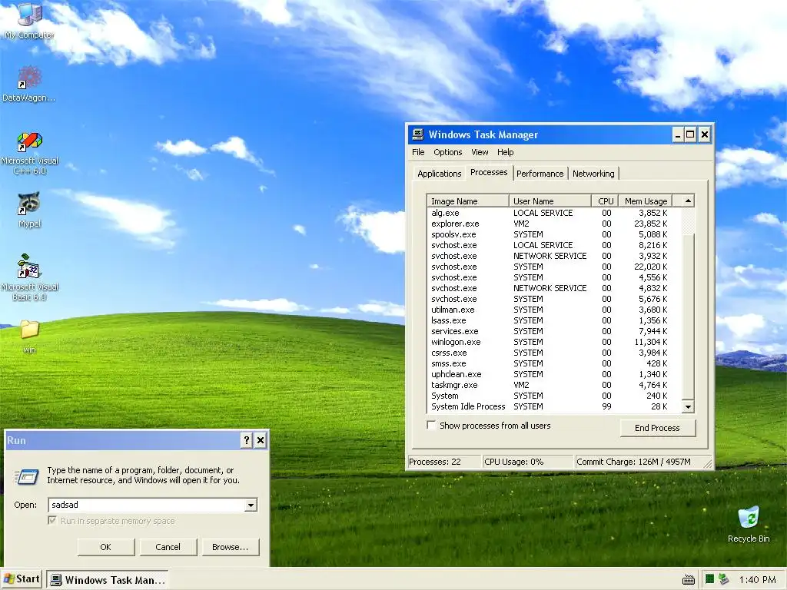The image size is (787, 590).
Task: Select svchost.exe row using 22,020 K
Action: pyautogui.click(x=554, y=267)
